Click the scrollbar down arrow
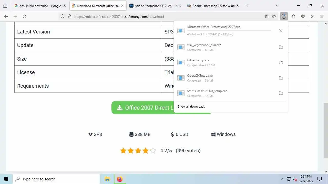Screen dimensions: 328x184 tap(326, 172)
